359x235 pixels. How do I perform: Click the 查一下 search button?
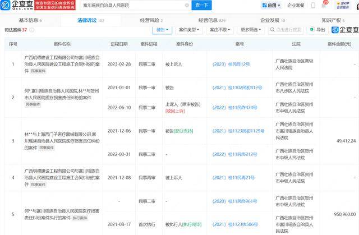201,5
